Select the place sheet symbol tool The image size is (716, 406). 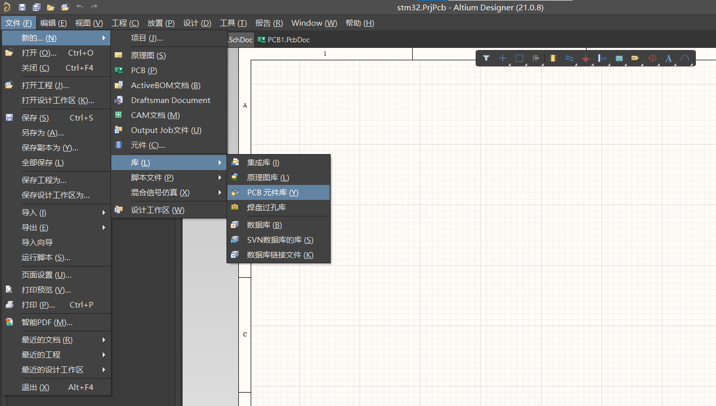(619, 58)
